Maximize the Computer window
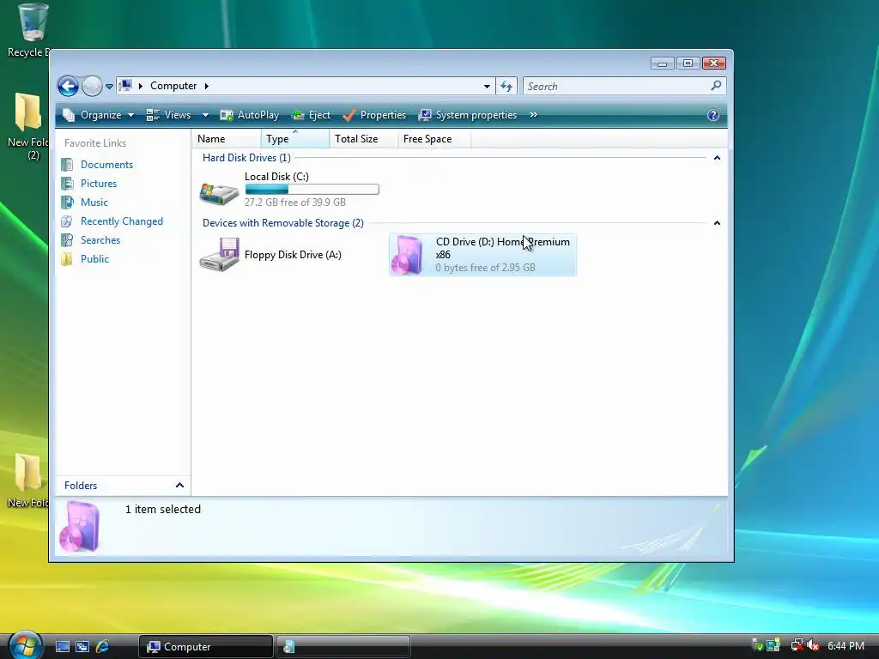This screenshot has width=879, height=659. point(688,63)
